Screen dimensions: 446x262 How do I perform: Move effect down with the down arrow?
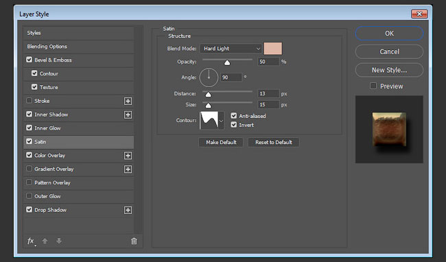tap(59, 241)
